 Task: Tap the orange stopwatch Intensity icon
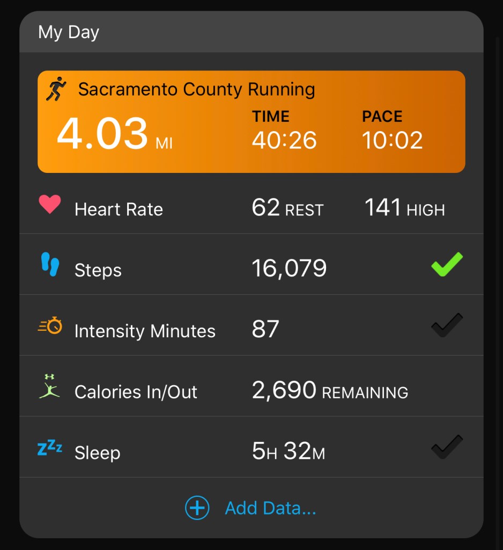tap(50, 325)
